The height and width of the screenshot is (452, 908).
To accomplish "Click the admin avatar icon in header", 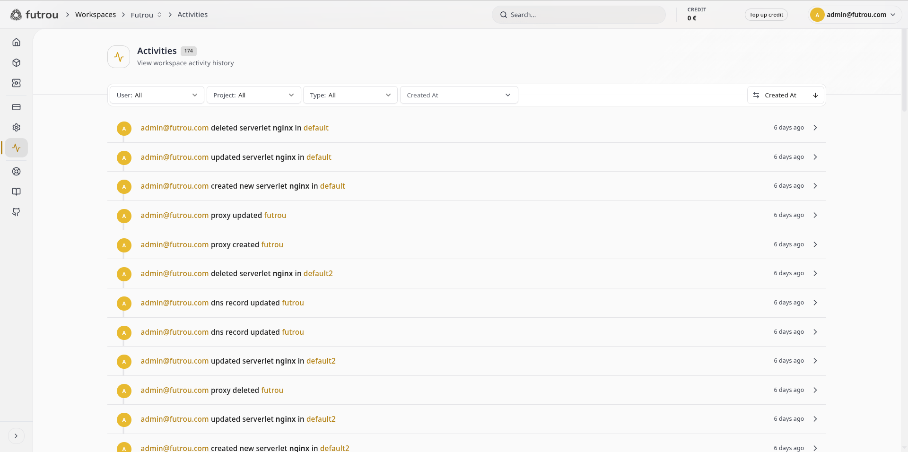I will click(x=817, y=15).
